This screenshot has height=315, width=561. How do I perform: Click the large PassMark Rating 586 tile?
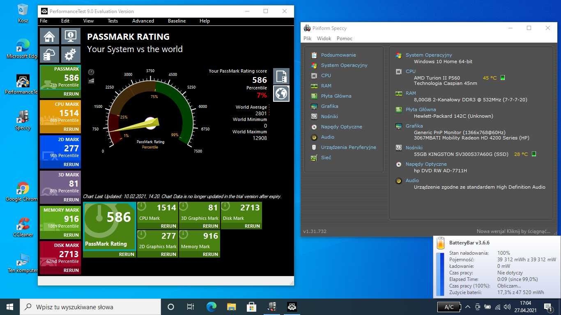pyautogui.click(x=110, y=226)
